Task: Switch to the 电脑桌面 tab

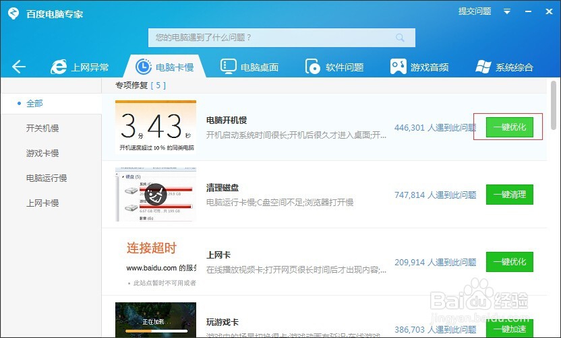Action: click(249, 67)
